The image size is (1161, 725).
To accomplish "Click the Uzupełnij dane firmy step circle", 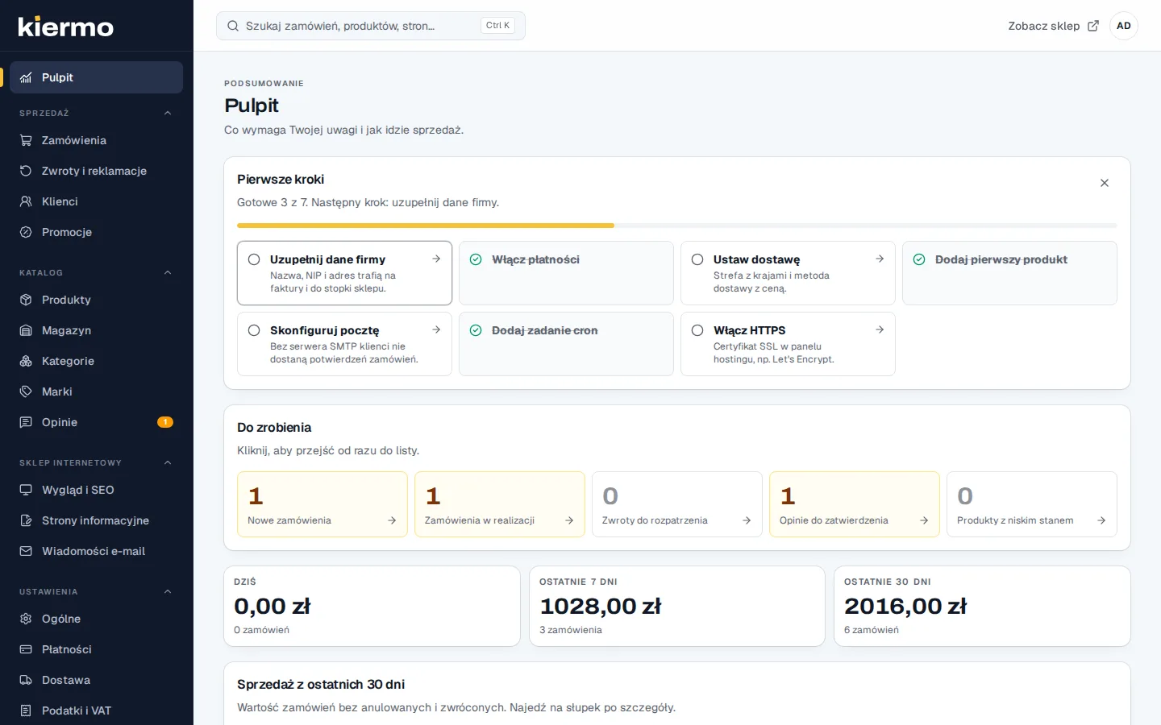I will pos(254,259).
